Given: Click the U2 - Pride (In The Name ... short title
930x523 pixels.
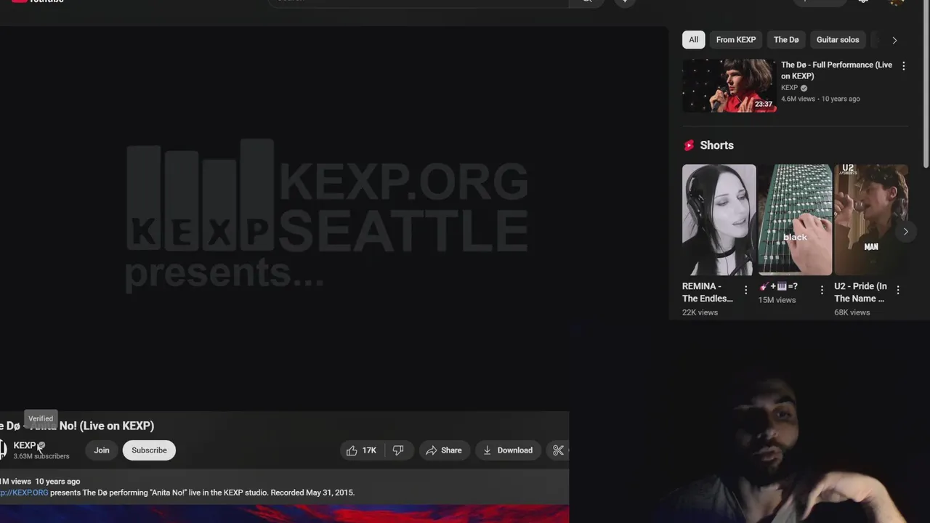Looking at the screenshot, I should pos(860,292).
